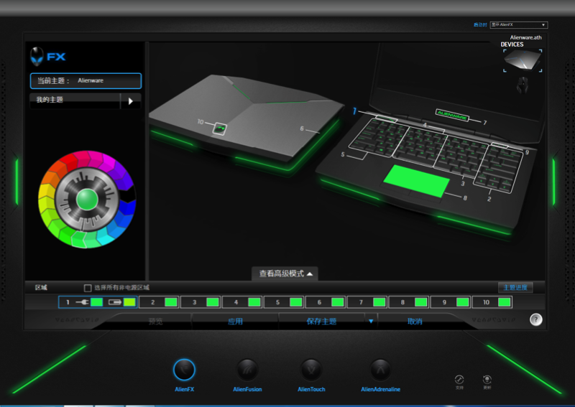The height and width of the screenshot is (407, 575).
Task: Click the 应用 button
Action: [x=235, y=322]
